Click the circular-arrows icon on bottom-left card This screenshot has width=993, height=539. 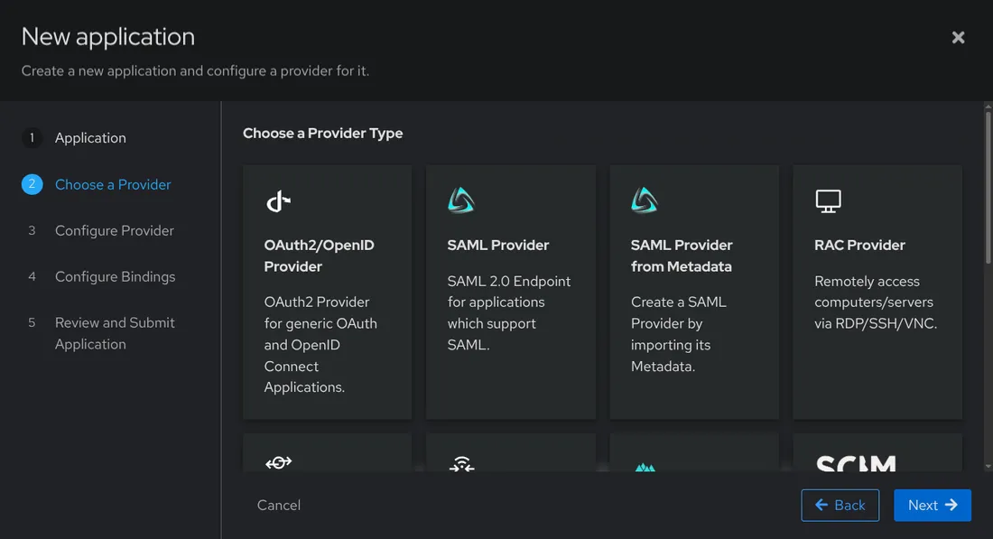point(278,463)
